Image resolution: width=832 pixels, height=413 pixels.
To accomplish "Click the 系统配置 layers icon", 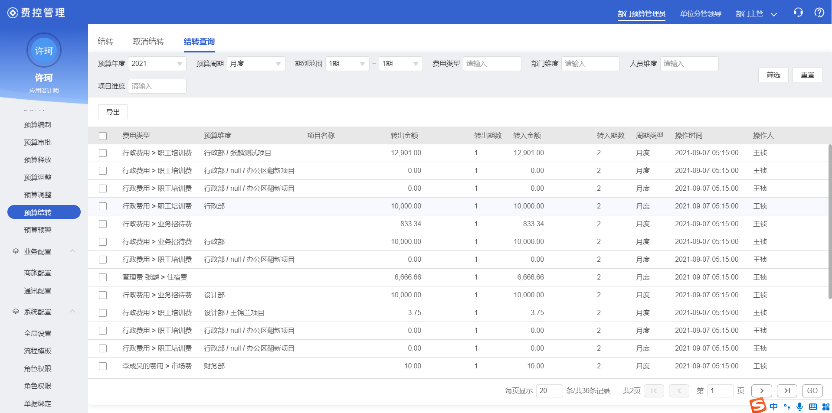I will [x=16, y=312].
